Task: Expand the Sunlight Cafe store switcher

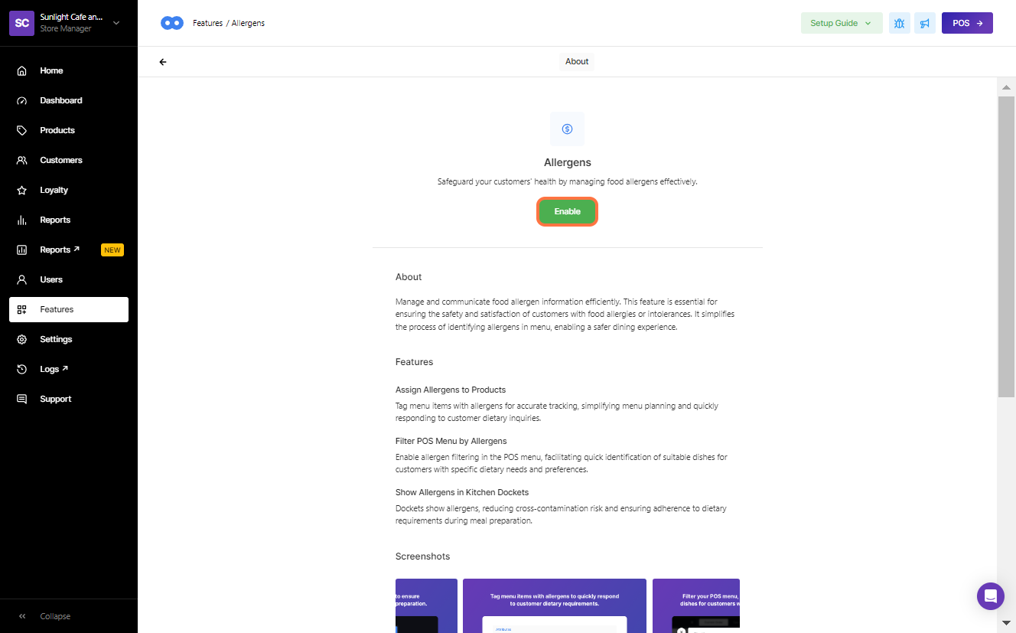Action: click(x=116, y=23)
